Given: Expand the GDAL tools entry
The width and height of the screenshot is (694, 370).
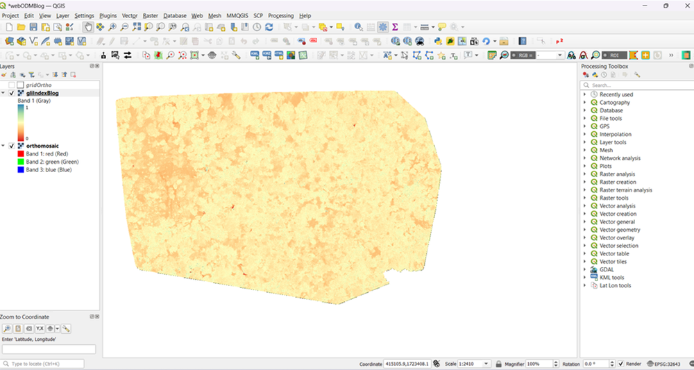Looking at the screenshot, I should coord(585,269).
